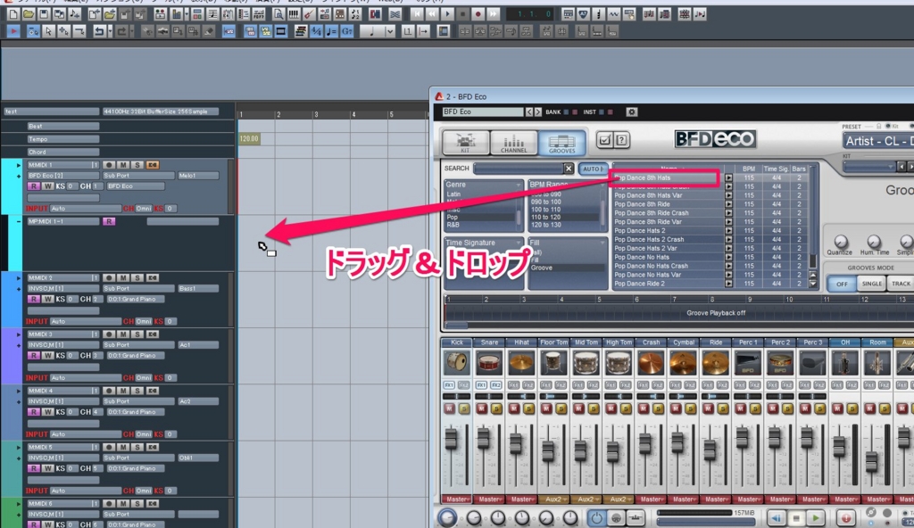Set Grooves Mode to TRACK

(x=901, y=284)
